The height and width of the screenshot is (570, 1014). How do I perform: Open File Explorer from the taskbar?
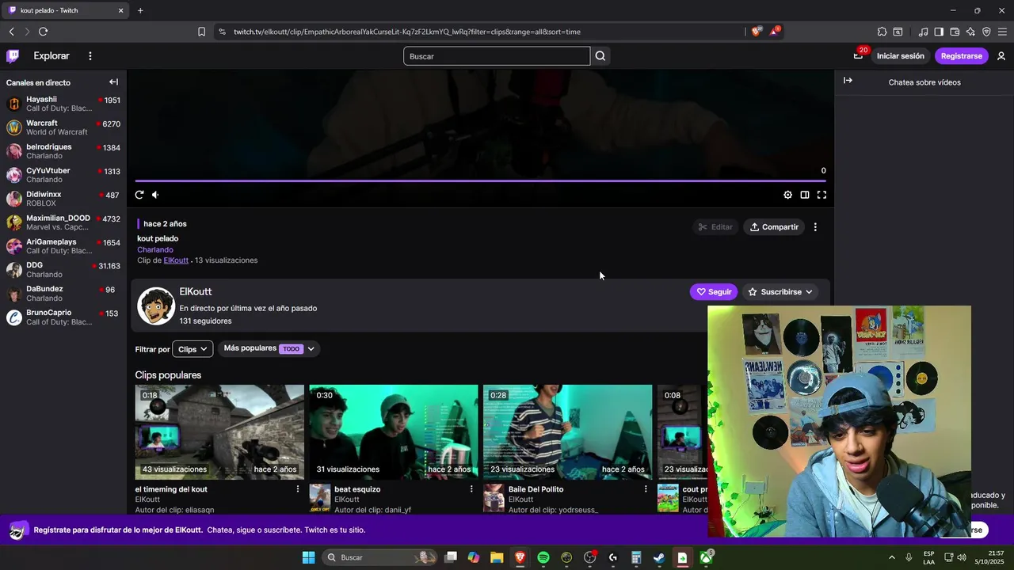[x=497, y=557]
